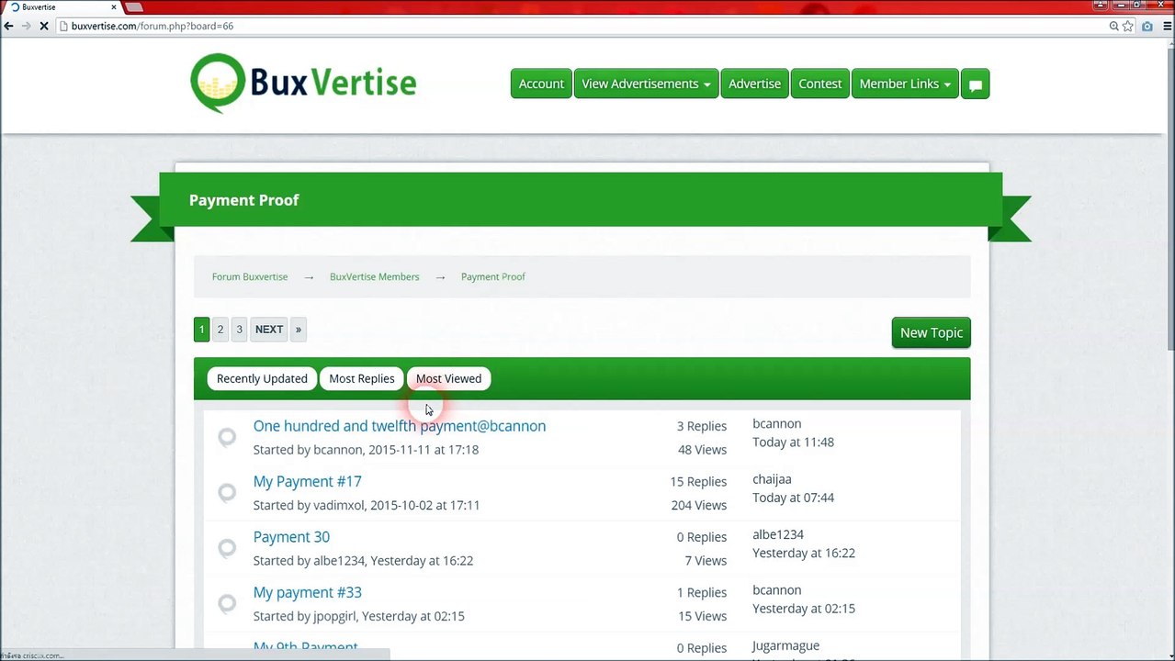Screen dimensions: 1175x661
Task: Click the Payment Proof breadcrumb link
Action: pyautogui.click(x=493, y=276)
